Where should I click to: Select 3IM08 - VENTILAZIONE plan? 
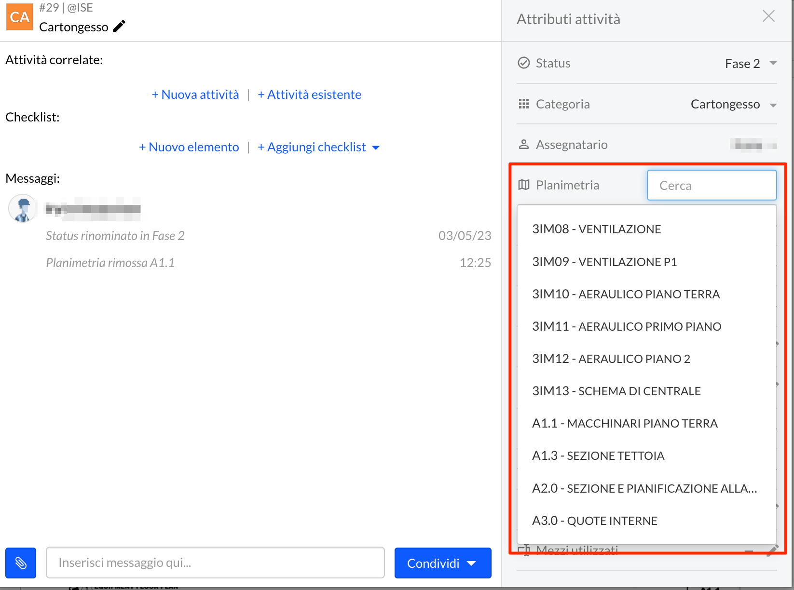tap(646, 229)
